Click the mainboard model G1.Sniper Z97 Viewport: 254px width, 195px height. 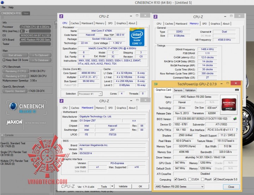click(100, 121)
